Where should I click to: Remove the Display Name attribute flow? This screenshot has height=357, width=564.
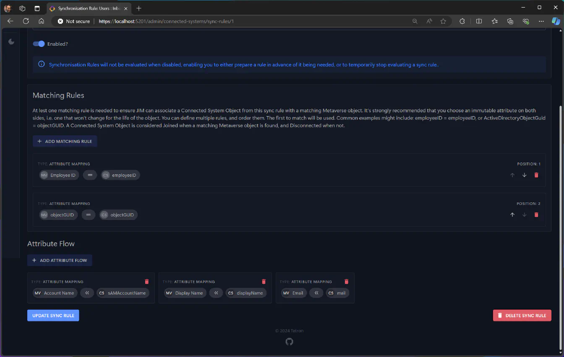point(264,282)
